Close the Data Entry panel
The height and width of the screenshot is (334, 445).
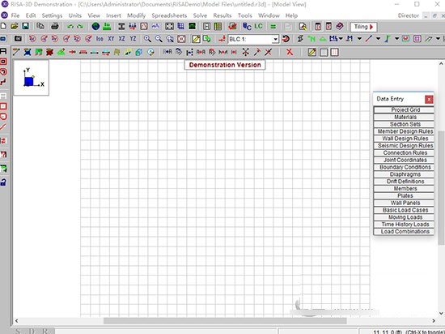pos(429,99)
